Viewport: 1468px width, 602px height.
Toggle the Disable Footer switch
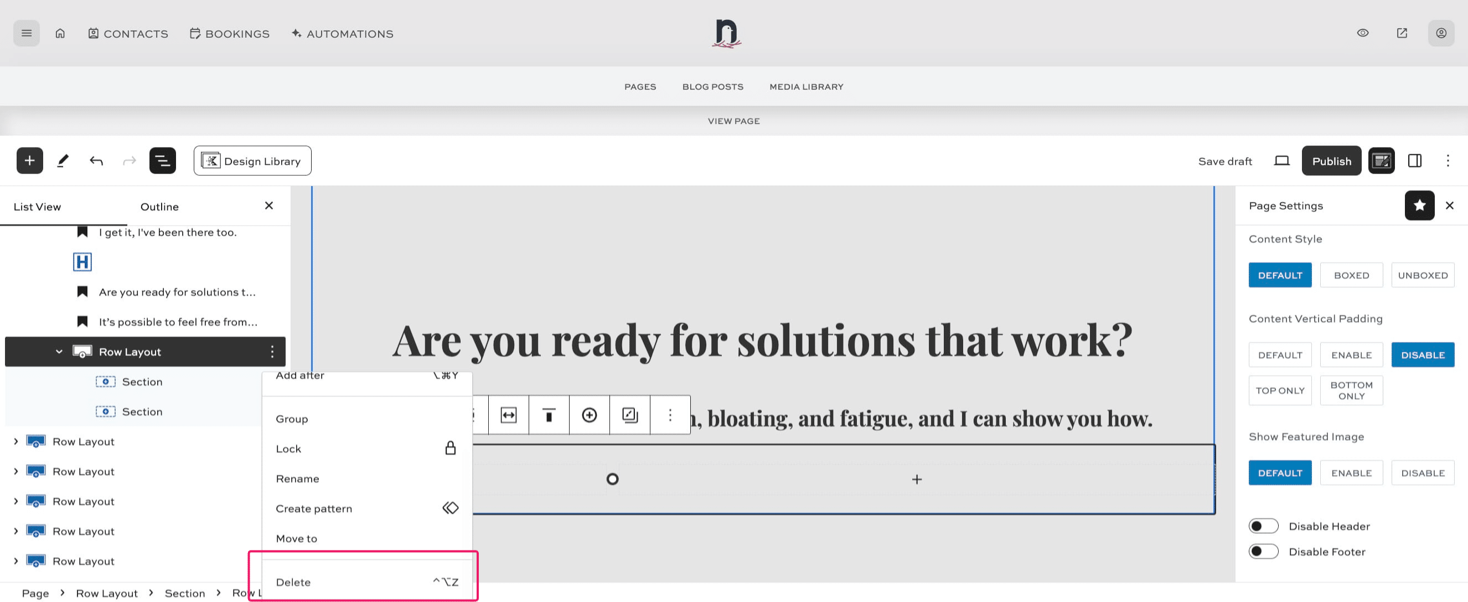pyautogui.click(x=1263, y=551)
